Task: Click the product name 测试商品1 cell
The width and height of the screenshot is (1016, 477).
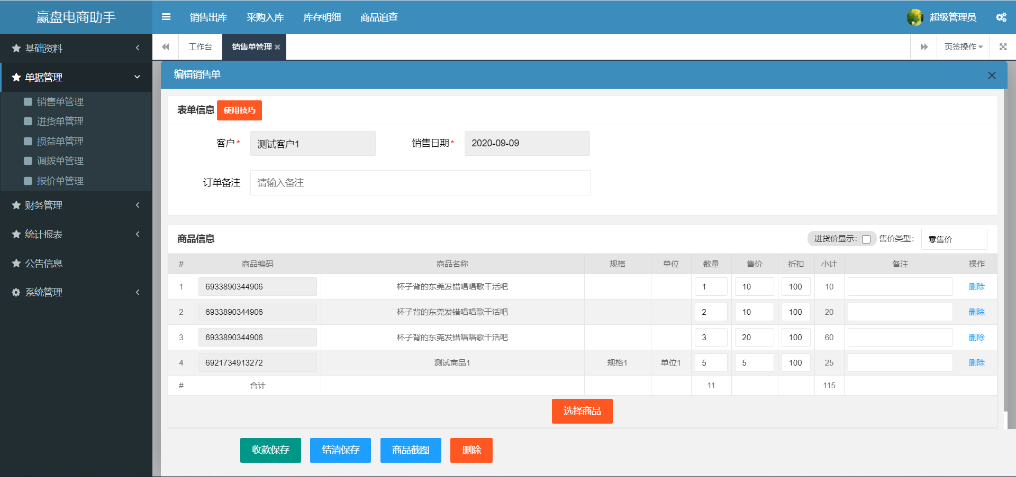Action: (x=452, y=363)
